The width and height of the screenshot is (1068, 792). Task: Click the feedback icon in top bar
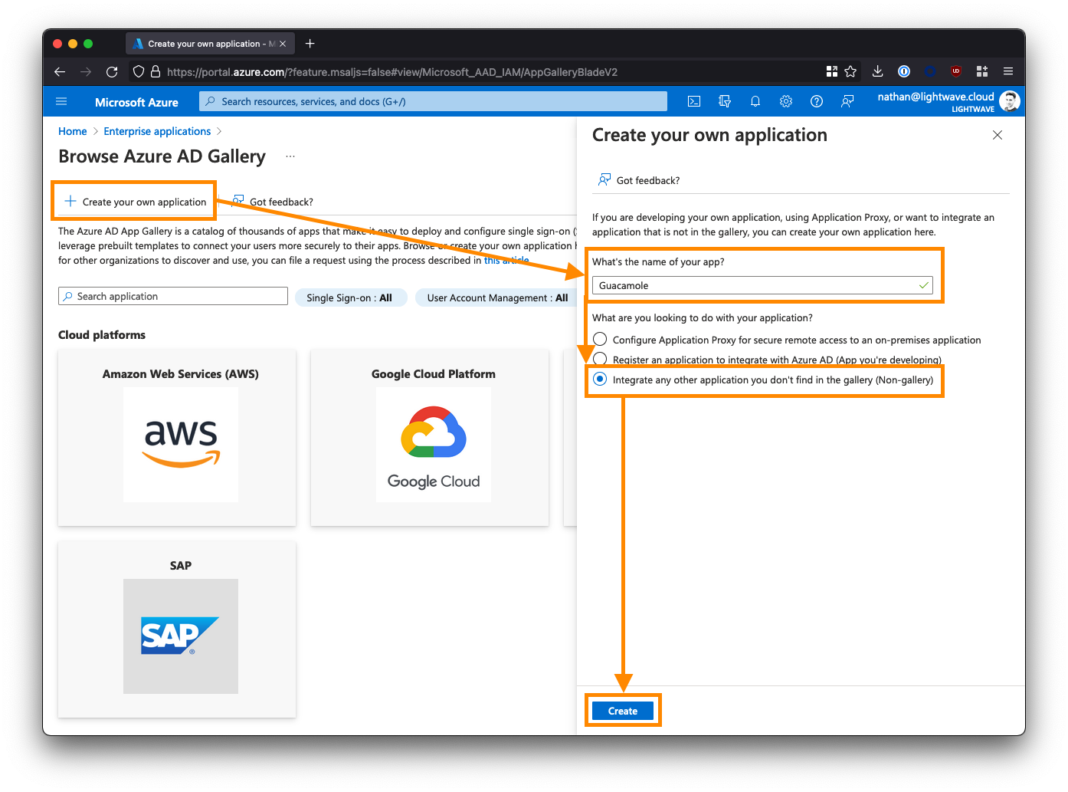click(x=847, y=101)
